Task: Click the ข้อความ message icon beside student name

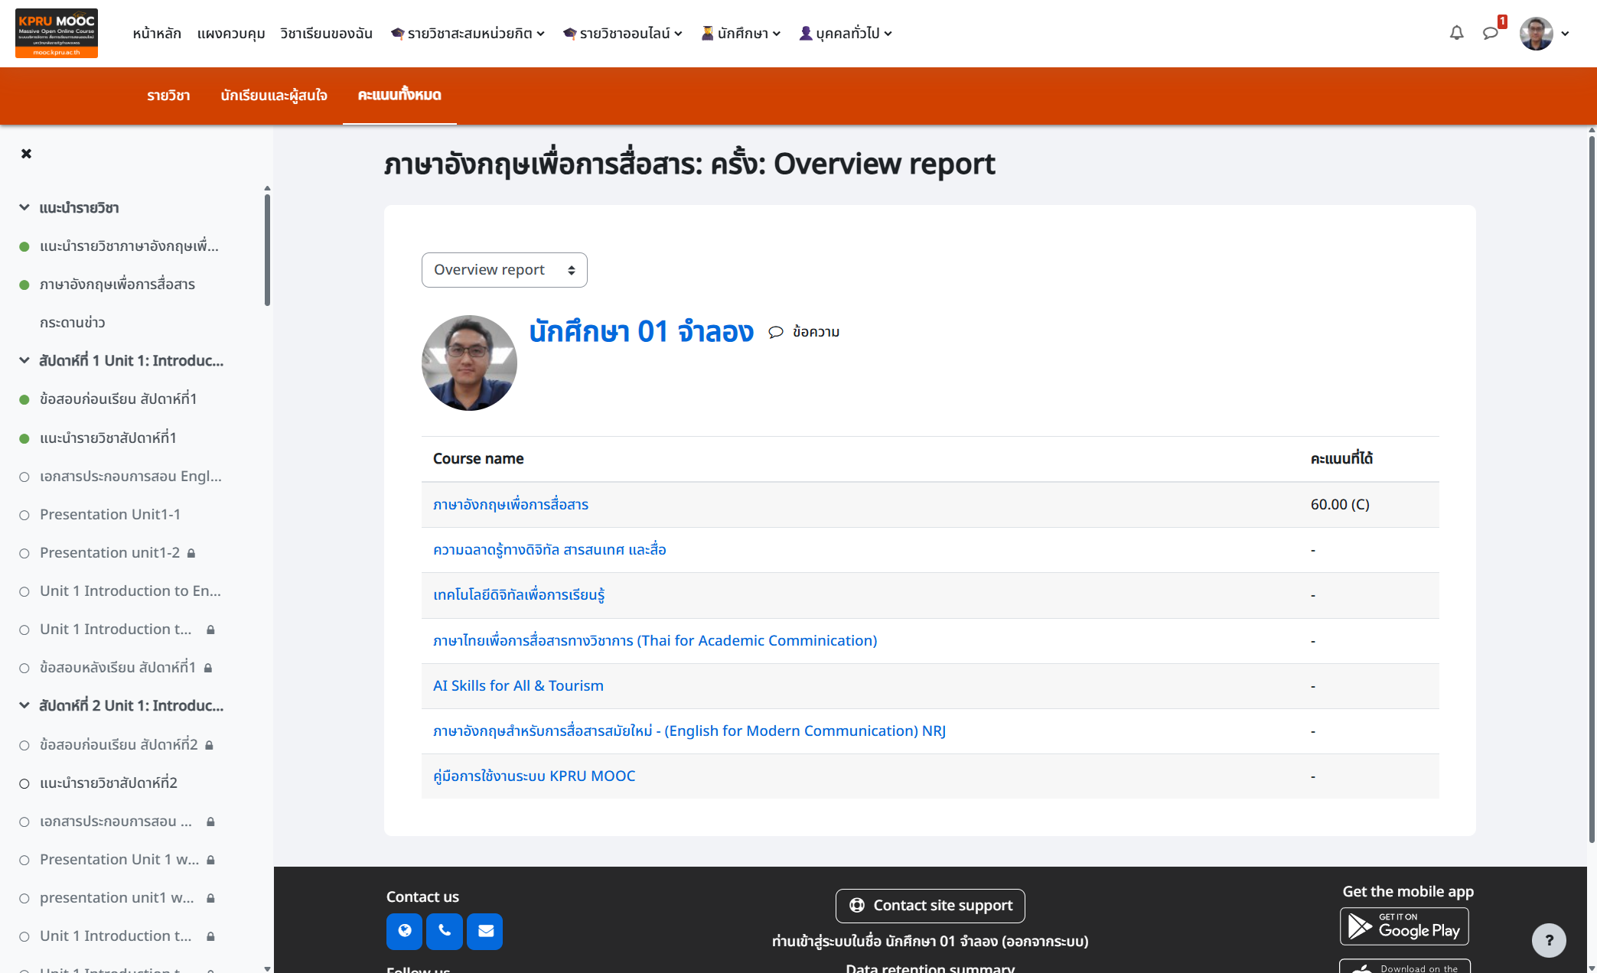Action: pos(803,332)
